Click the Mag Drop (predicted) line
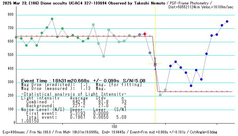 (81, 84)
